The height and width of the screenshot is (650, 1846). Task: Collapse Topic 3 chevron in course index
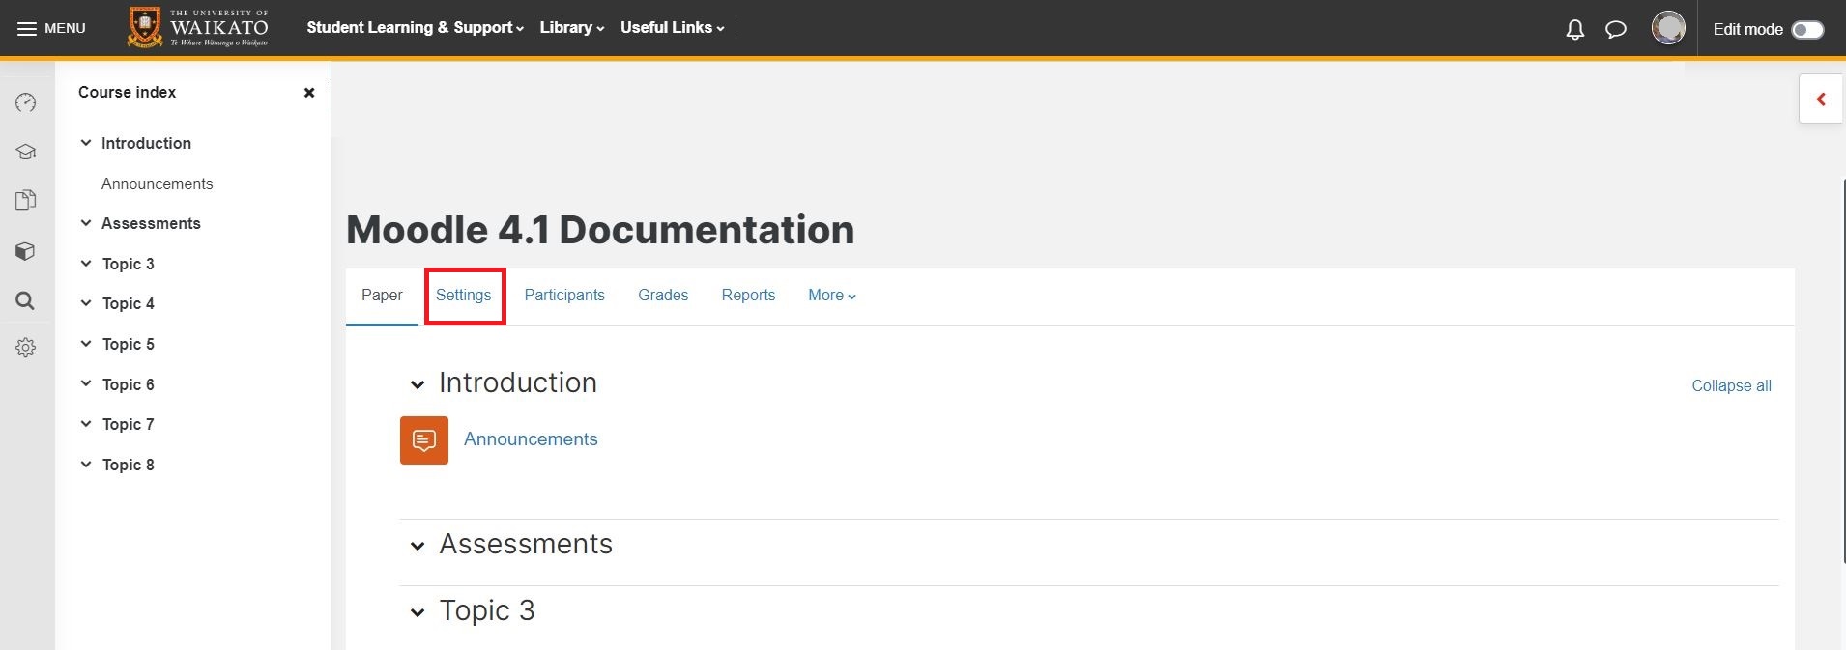tap(86, 264)
